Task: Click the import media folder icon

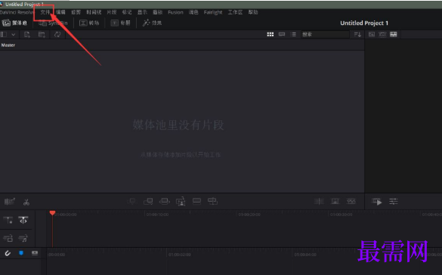Action: point(42,35)
